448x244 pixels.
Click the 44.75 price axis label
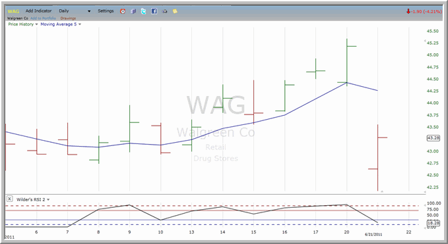[x=433, y=67]
